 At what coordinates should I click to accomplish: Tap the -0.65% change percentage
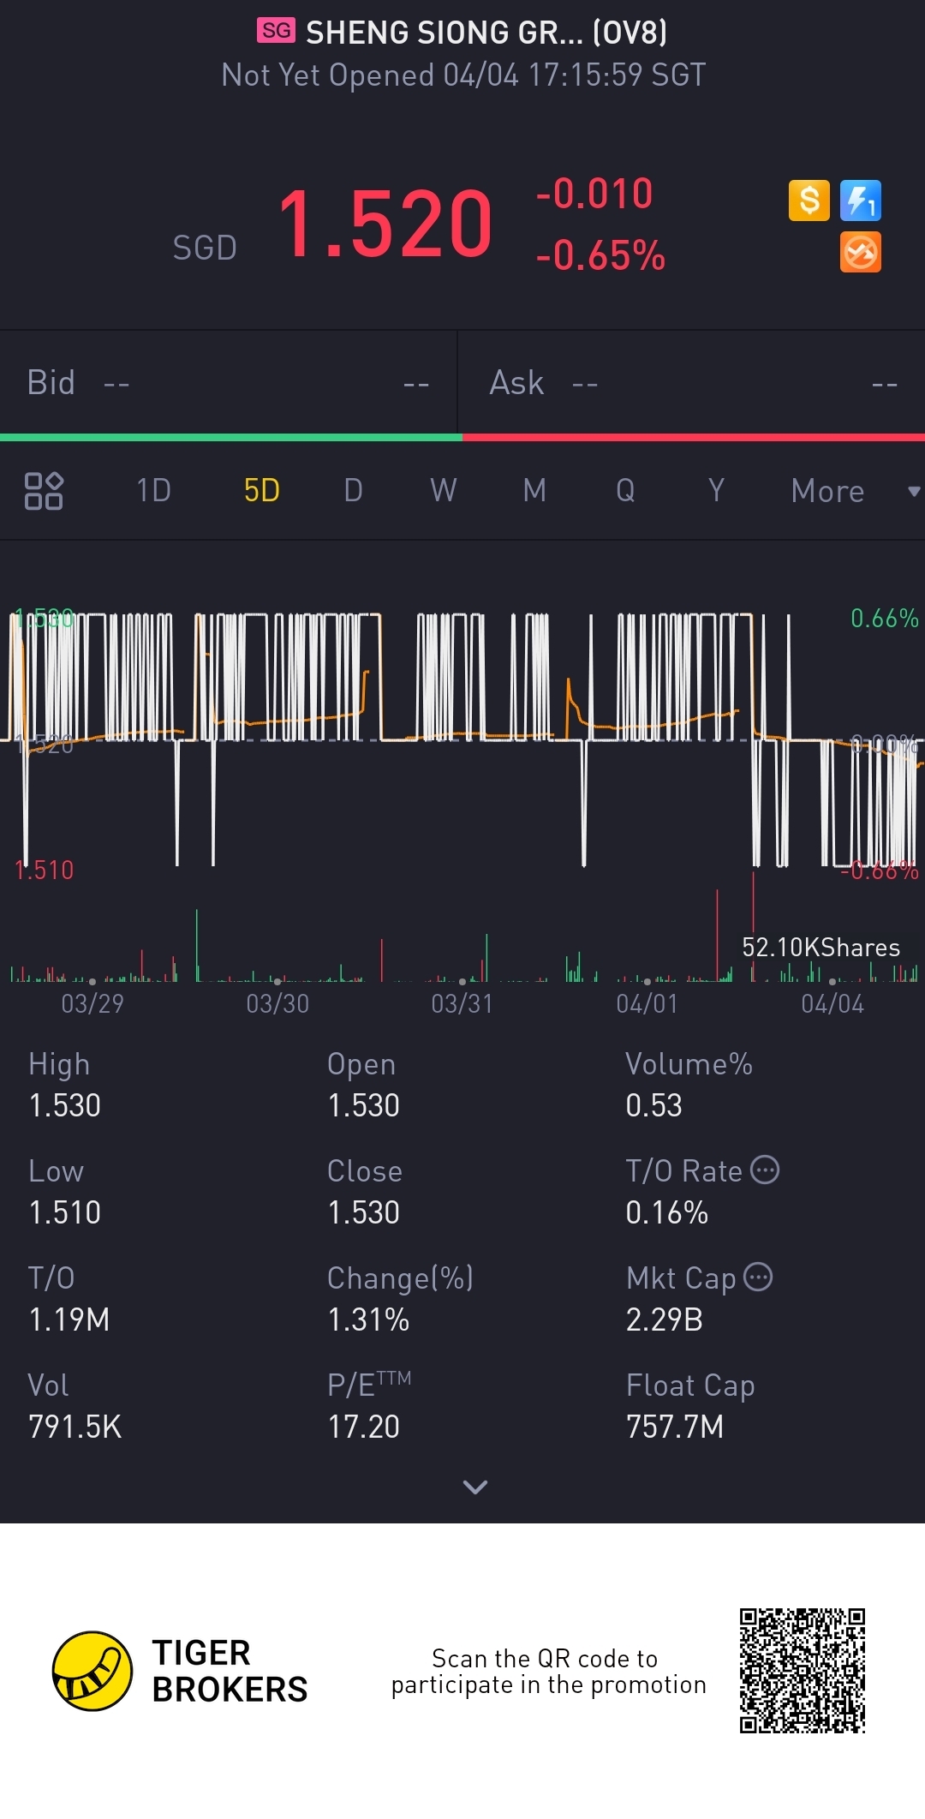600,255
